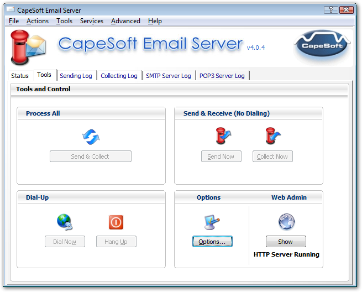This screenshot has height=292, width=362.
Task: Switch to the Sending Log tab
Action: (x=77, y=76)
